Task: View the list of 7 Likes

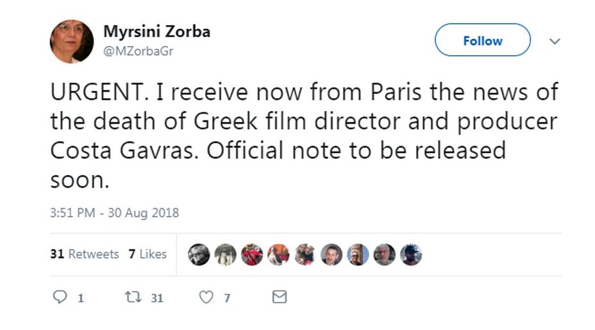Action: 147,254
